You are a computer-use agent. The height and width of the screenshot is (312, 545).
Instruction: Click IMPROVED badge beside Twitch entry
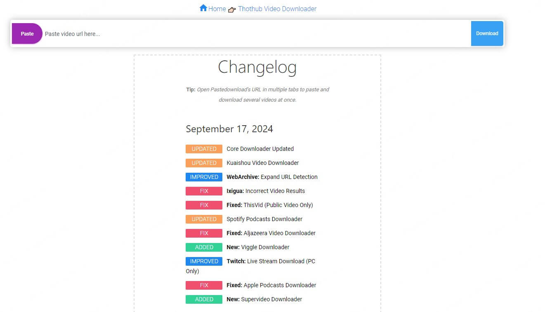click(x=204, y=261)
